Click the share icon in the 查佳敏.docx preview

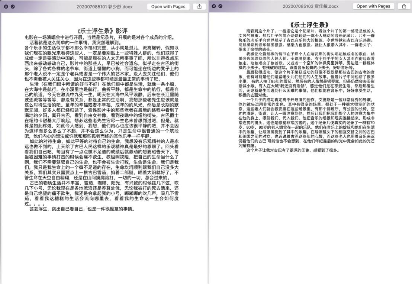(403, 6)
